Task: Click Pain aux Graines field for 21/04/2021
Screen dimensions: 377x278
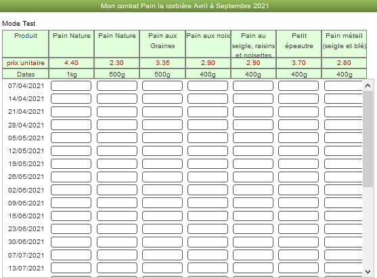Action: pos(162,112)
